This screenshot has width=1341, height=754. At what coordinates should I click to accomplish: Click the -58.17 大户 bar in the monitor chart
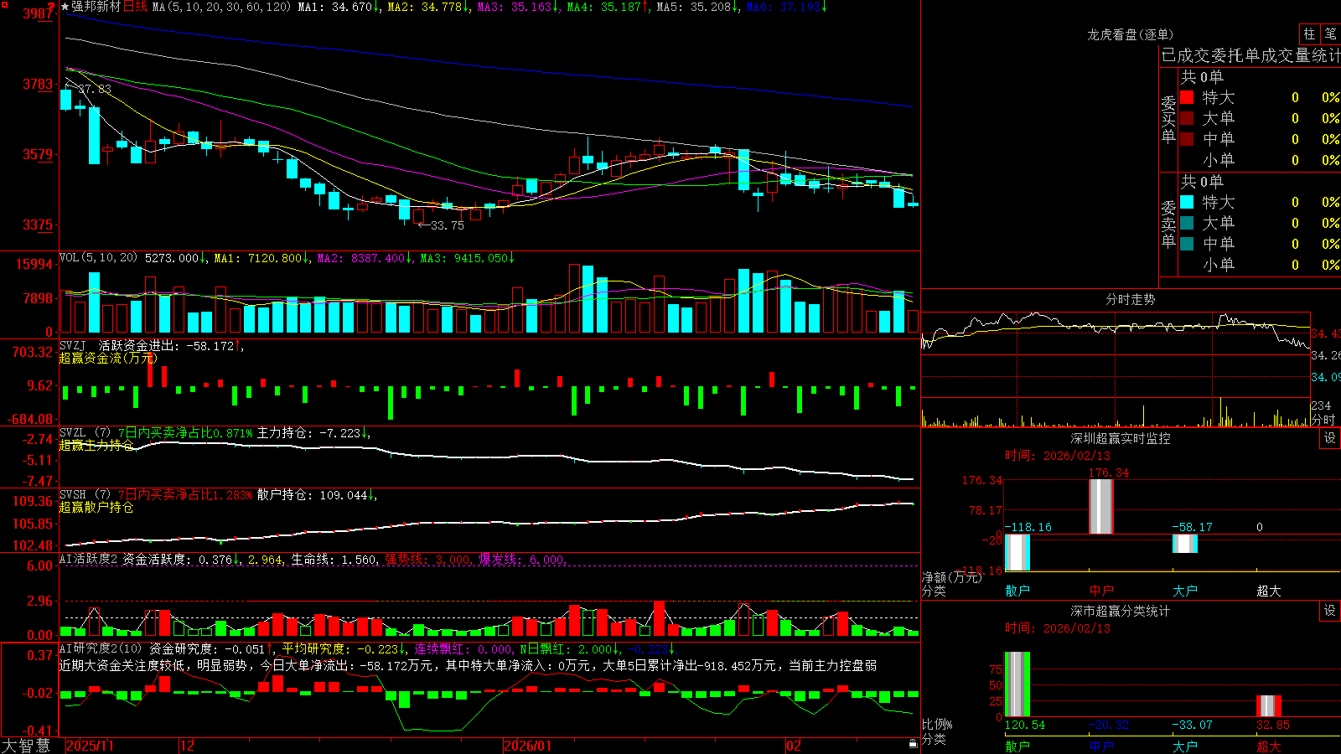point(1185,544)
